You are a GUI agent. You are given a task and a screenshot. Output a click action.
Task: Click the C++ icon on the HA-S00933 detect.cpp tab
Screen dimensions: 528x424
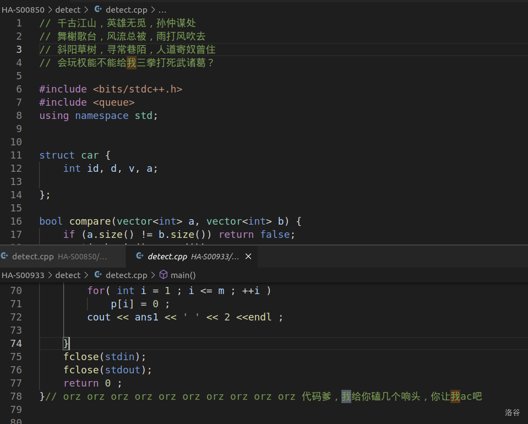[140, 256]
